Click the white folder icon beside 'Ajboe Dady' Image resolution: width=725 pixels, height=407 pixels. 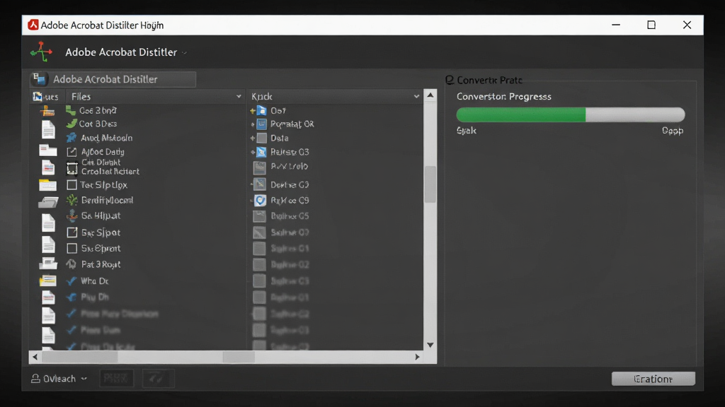click(47, 151)
